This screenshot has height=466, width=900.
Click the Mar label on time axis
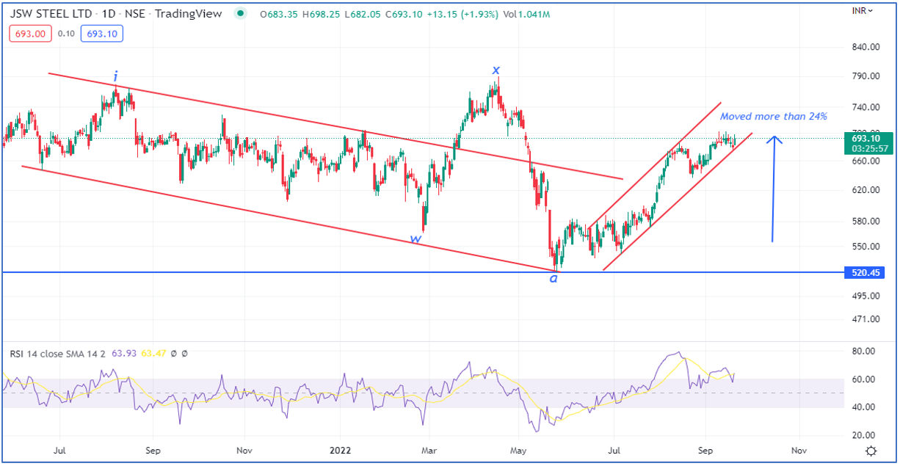coord(430,450)
